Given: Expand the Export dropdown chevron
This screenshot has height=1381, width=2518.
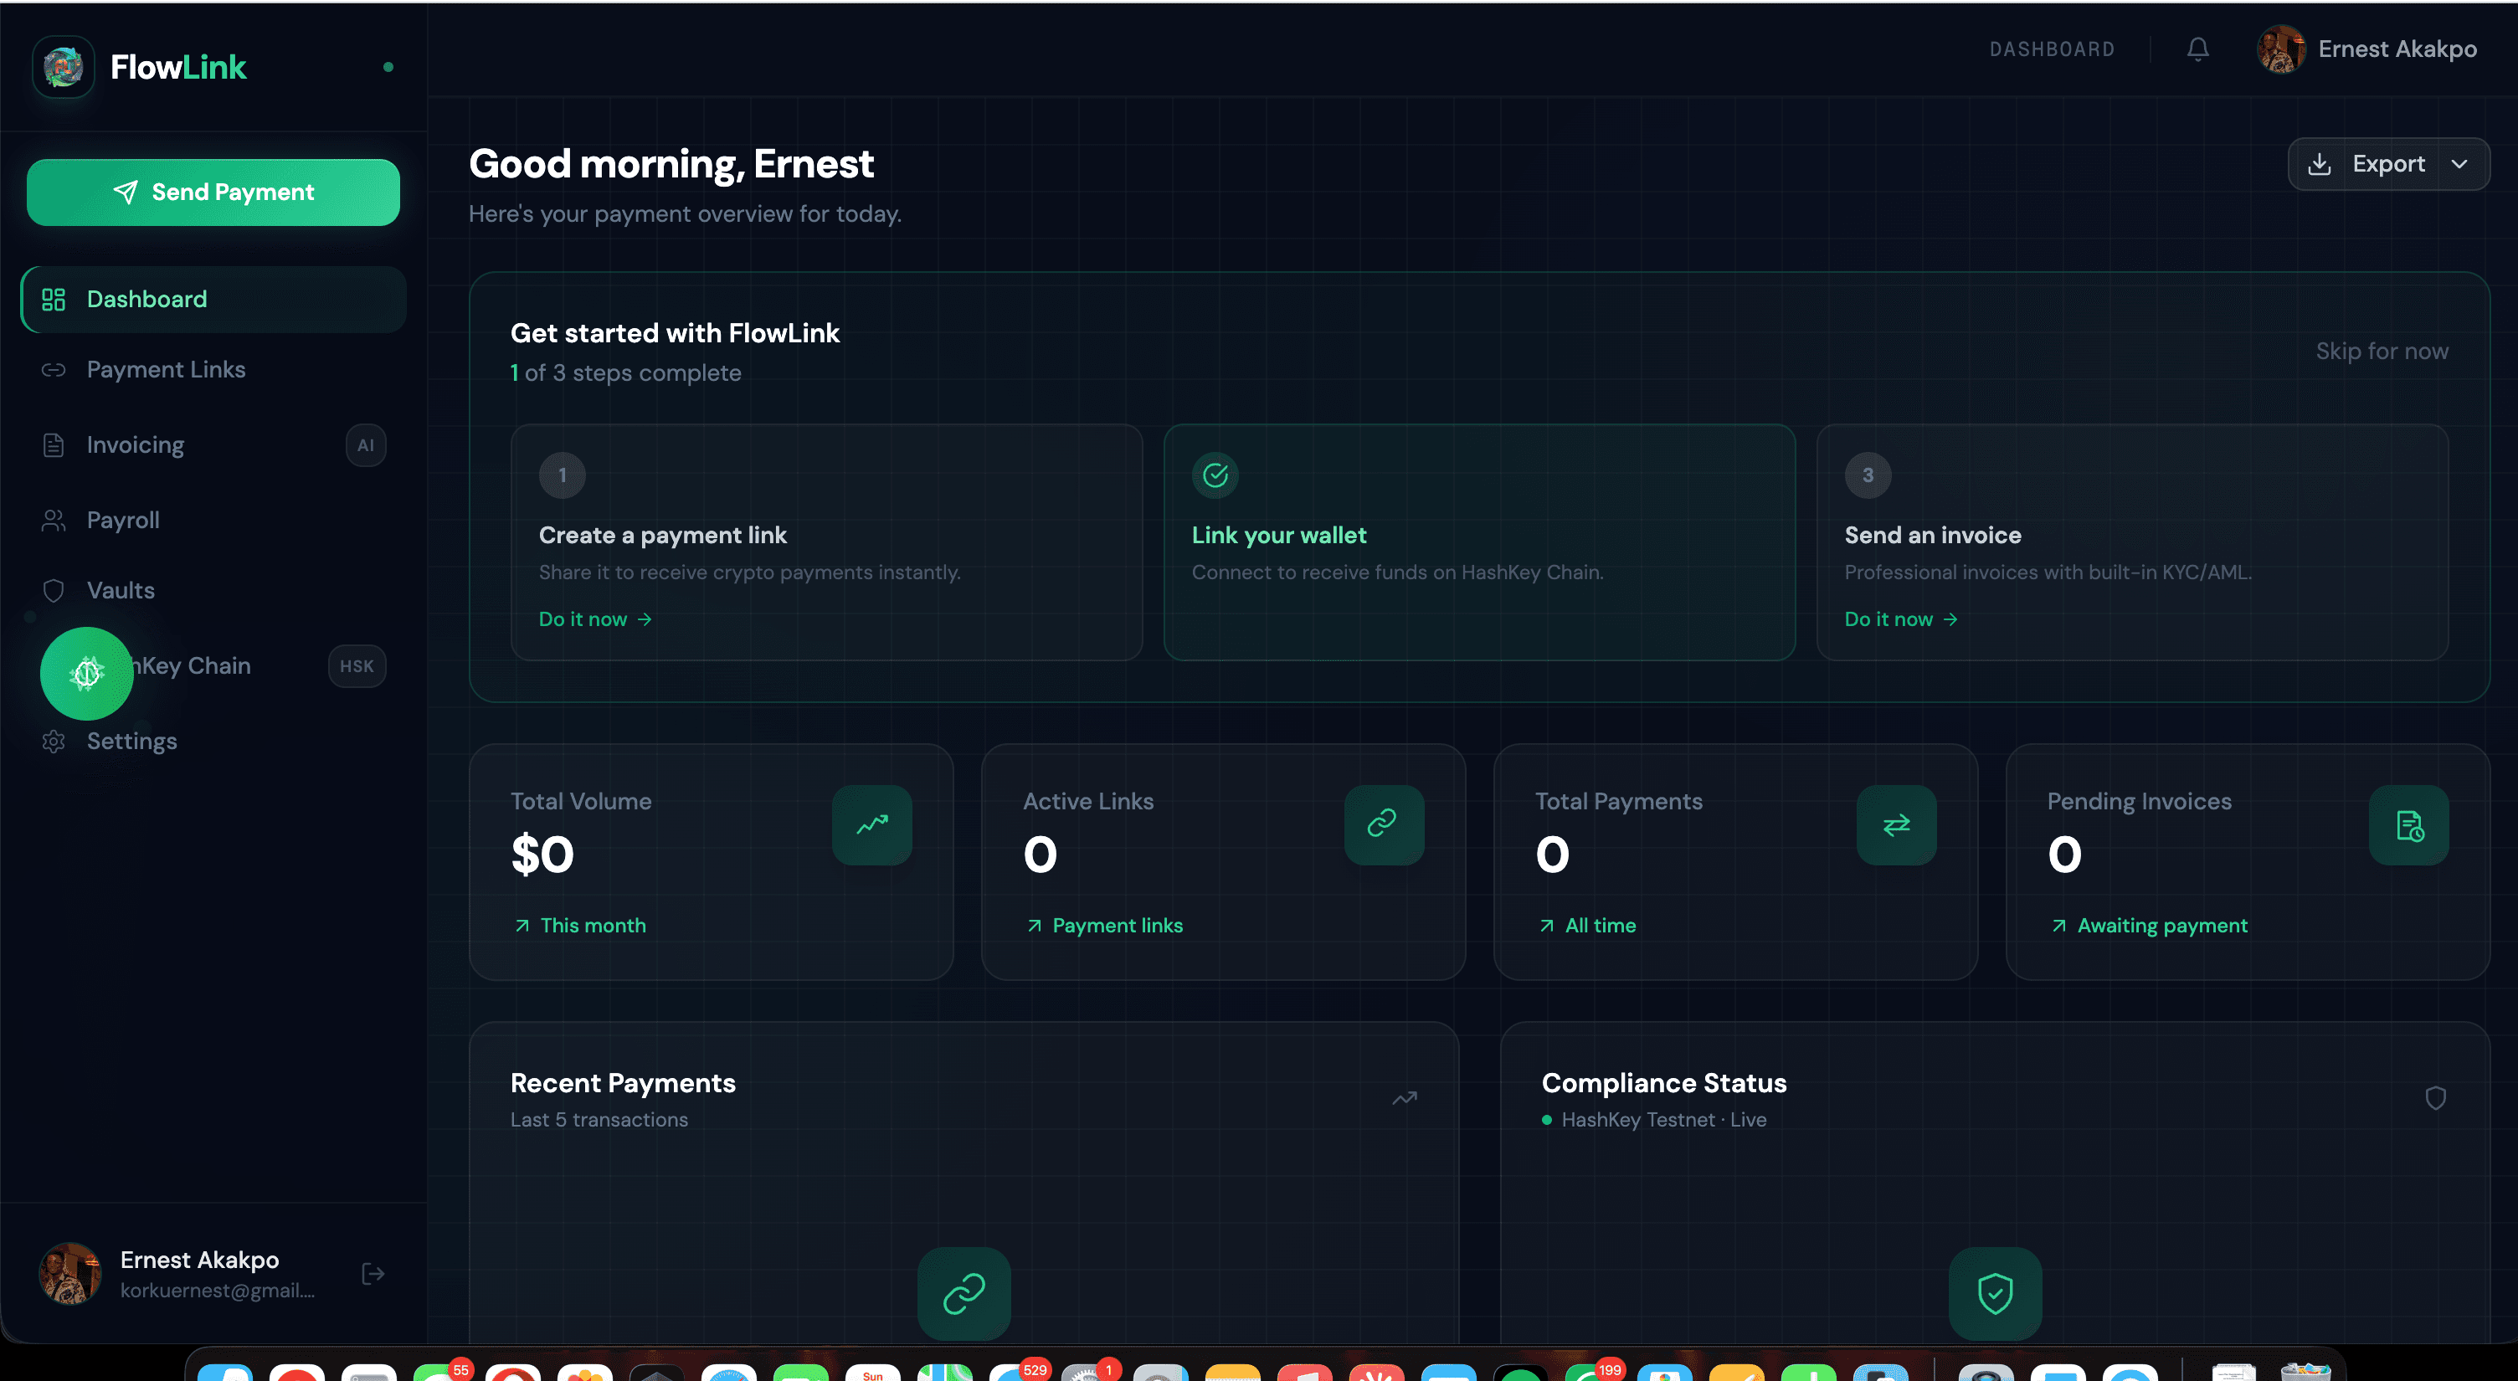Looking at the screenshot, I should [x=2459, y=164].
